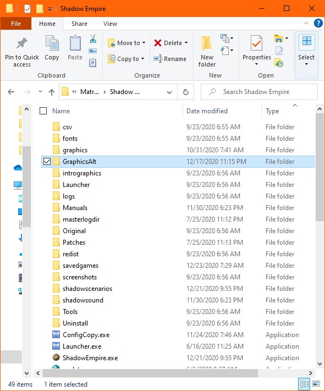Switch to the View ribbon tab
The width and height of the screenshot is (325, 391).
tap(110, 24)
